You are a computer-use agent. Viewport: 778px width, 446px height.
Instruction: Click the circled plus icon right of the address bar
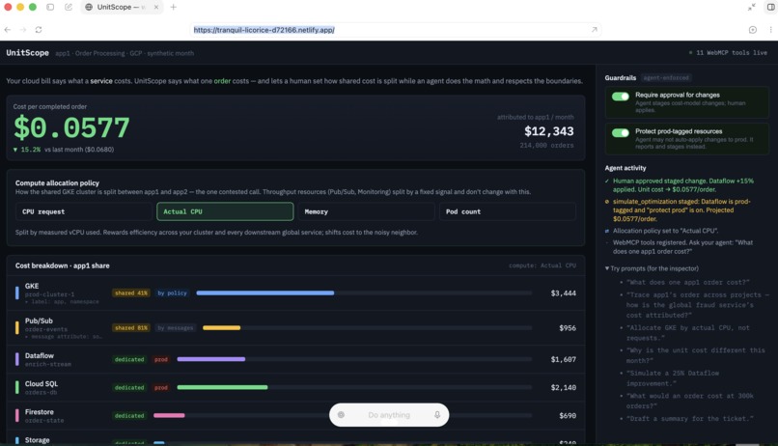coord(753,30)
